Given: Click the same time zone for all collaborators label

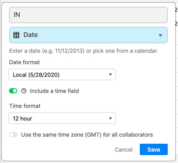Looking at the screenshot, I should pyautogui.click(x=87, y=135).
